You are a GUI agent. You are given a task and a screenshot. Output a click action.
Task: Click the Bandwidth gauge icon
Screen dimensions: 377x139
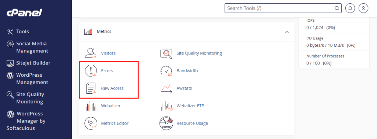166,71
